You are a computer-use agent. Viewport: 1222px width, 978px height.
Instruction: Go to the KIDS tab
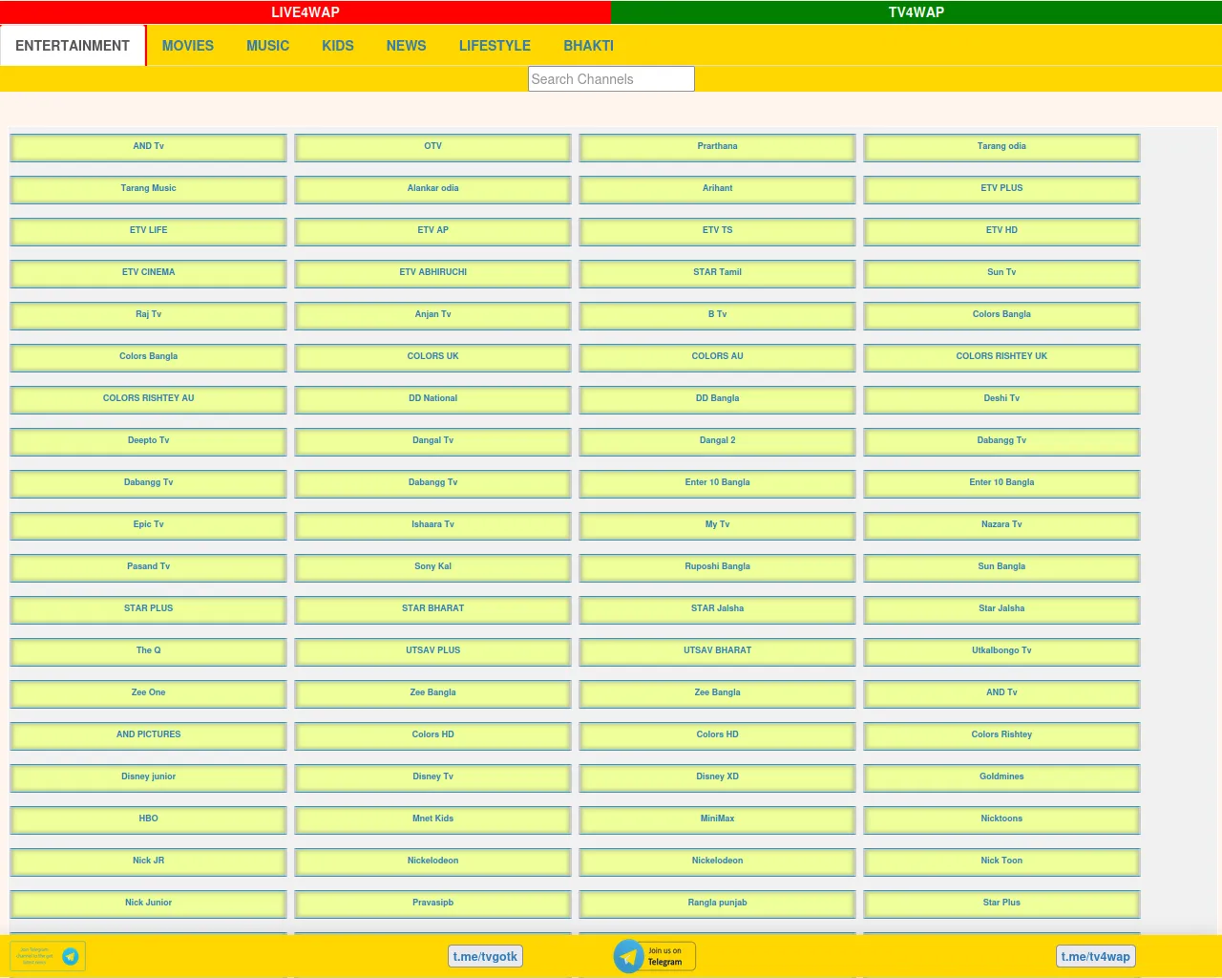coord(338,46)
